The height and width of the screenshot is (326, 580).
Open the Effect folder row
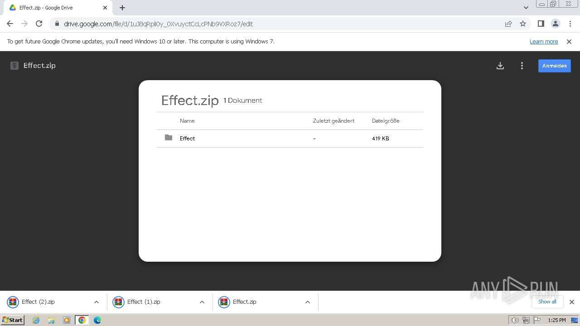point(290,139)
